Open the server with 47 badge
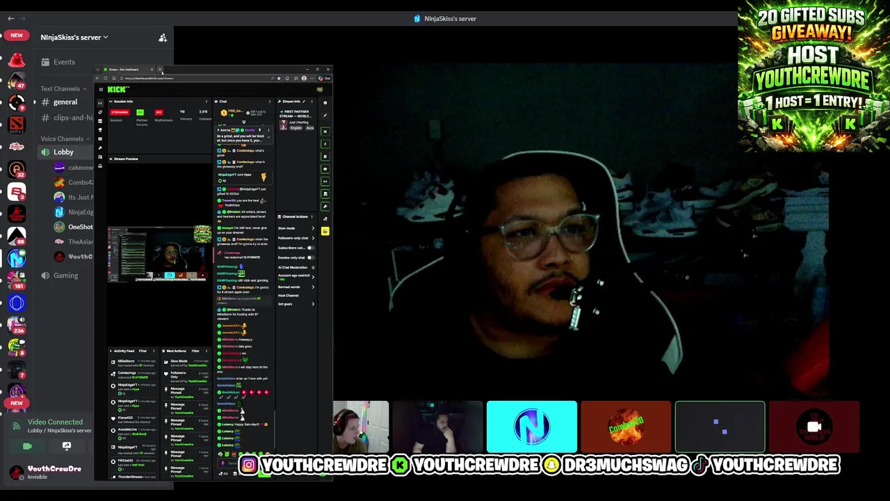890x501 pixels. [x=17, y=81]
